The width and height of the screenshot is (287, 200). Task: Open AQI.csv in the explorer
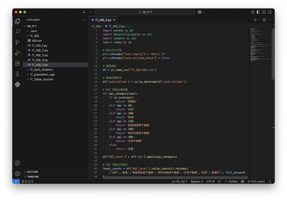pyautogui.click(x=55, y=40)
